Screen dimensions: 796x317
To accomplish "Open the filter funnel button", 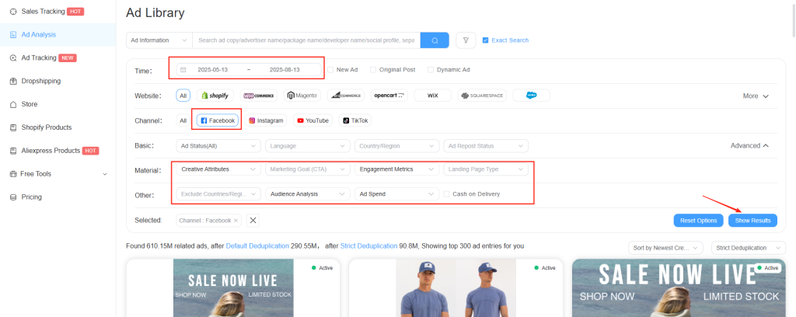I will (466, 40).
